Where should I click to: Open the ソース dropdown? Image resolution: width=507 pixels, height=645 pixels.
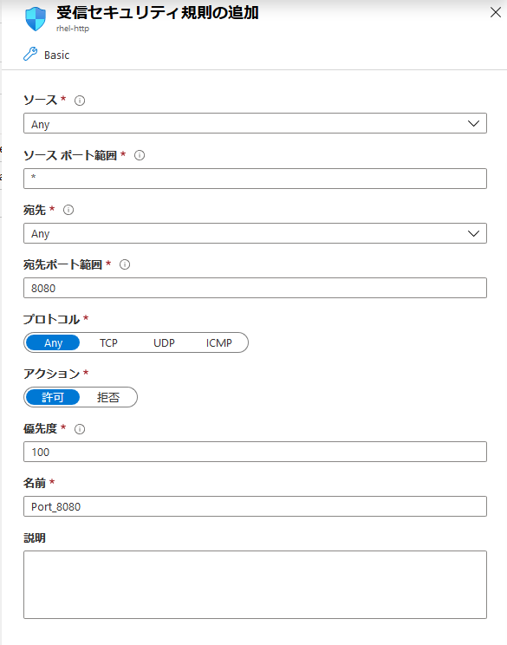pyautogui.click(x=255, y=123)
